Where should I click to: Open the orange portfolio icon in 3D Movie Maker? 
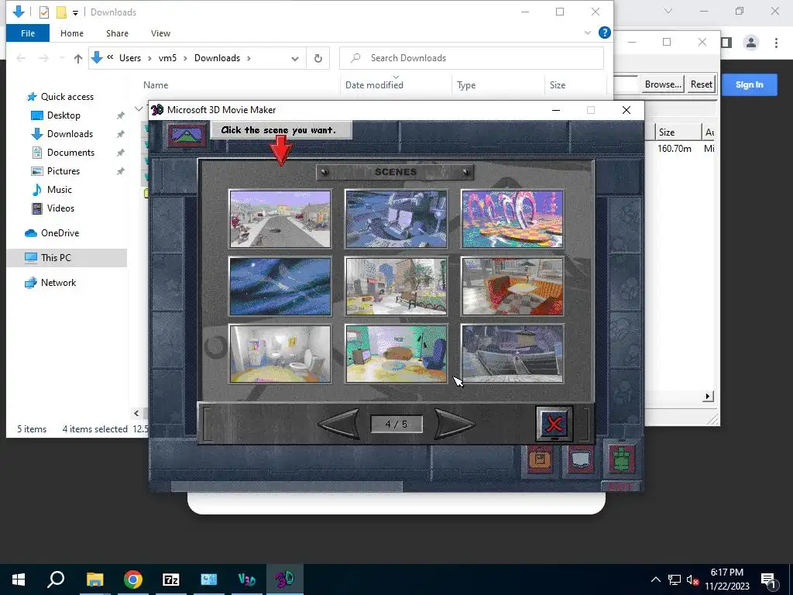click(540, 459)
